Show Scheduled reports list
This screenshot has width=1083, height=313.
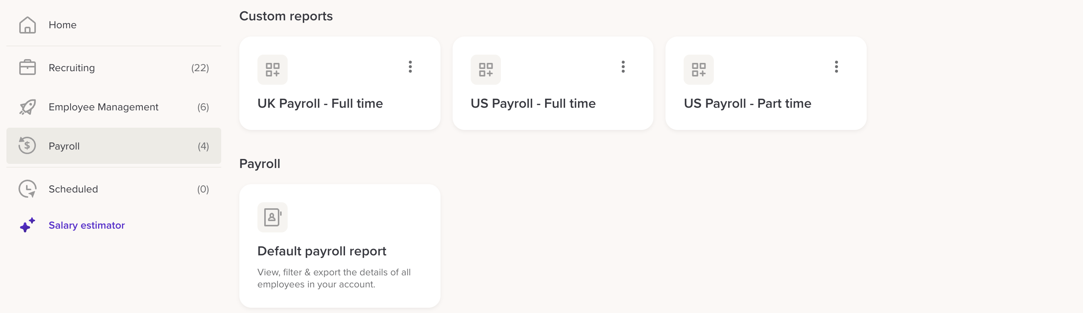click(x=73, y=189)
